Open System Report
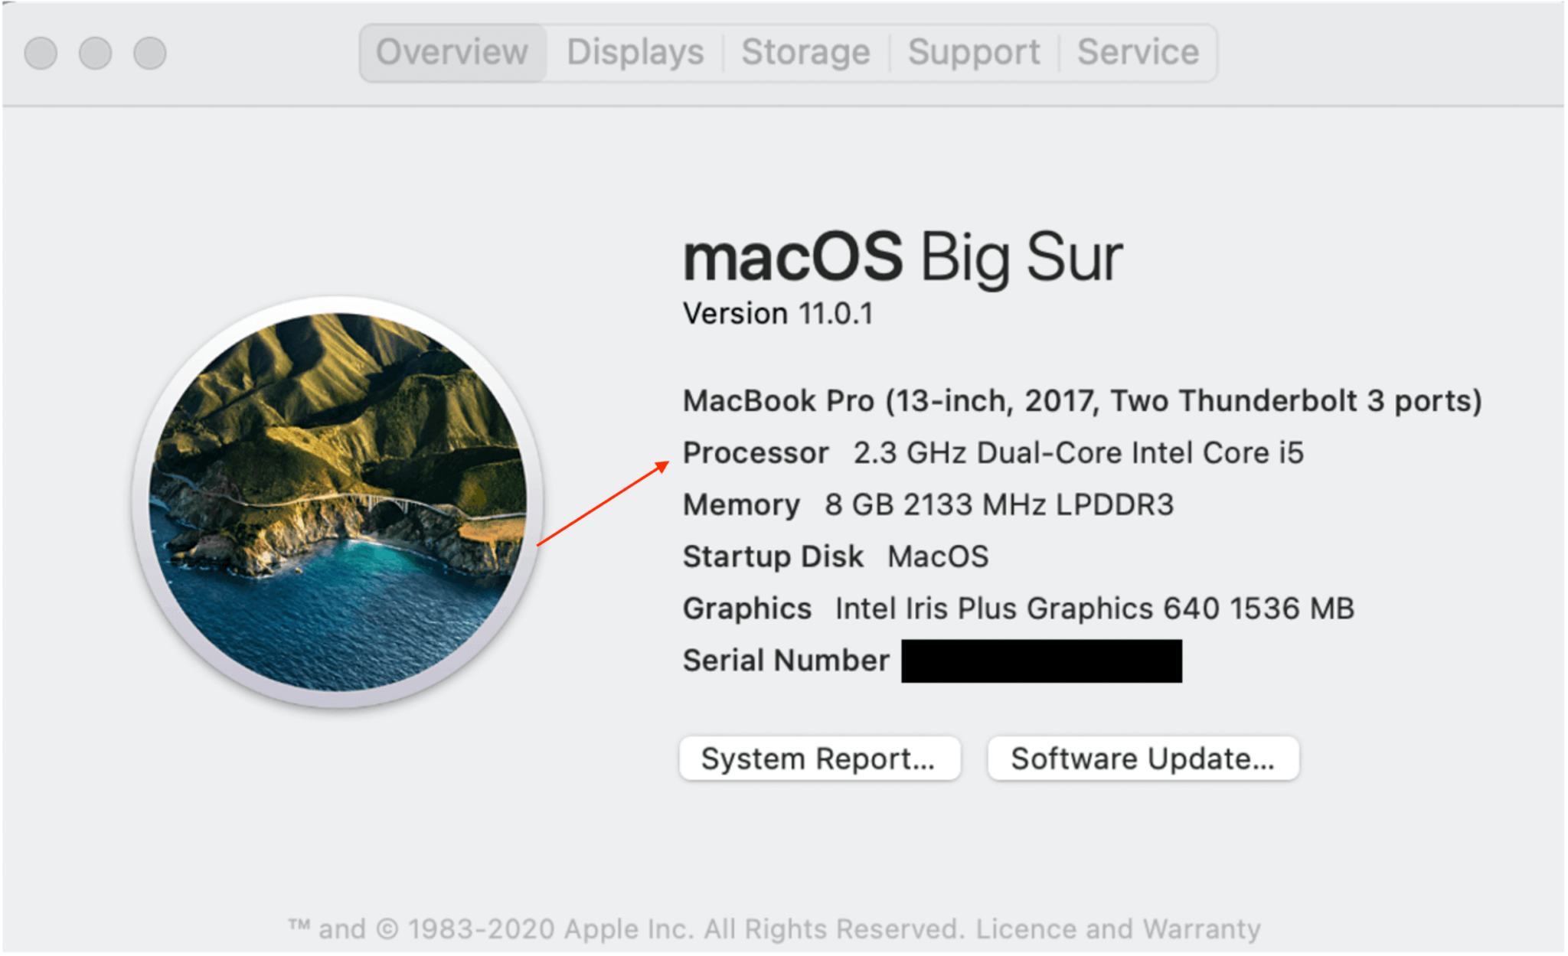The width and height of the screenshot is (1568, 956). pyautogui.click(x=821, y=759)
